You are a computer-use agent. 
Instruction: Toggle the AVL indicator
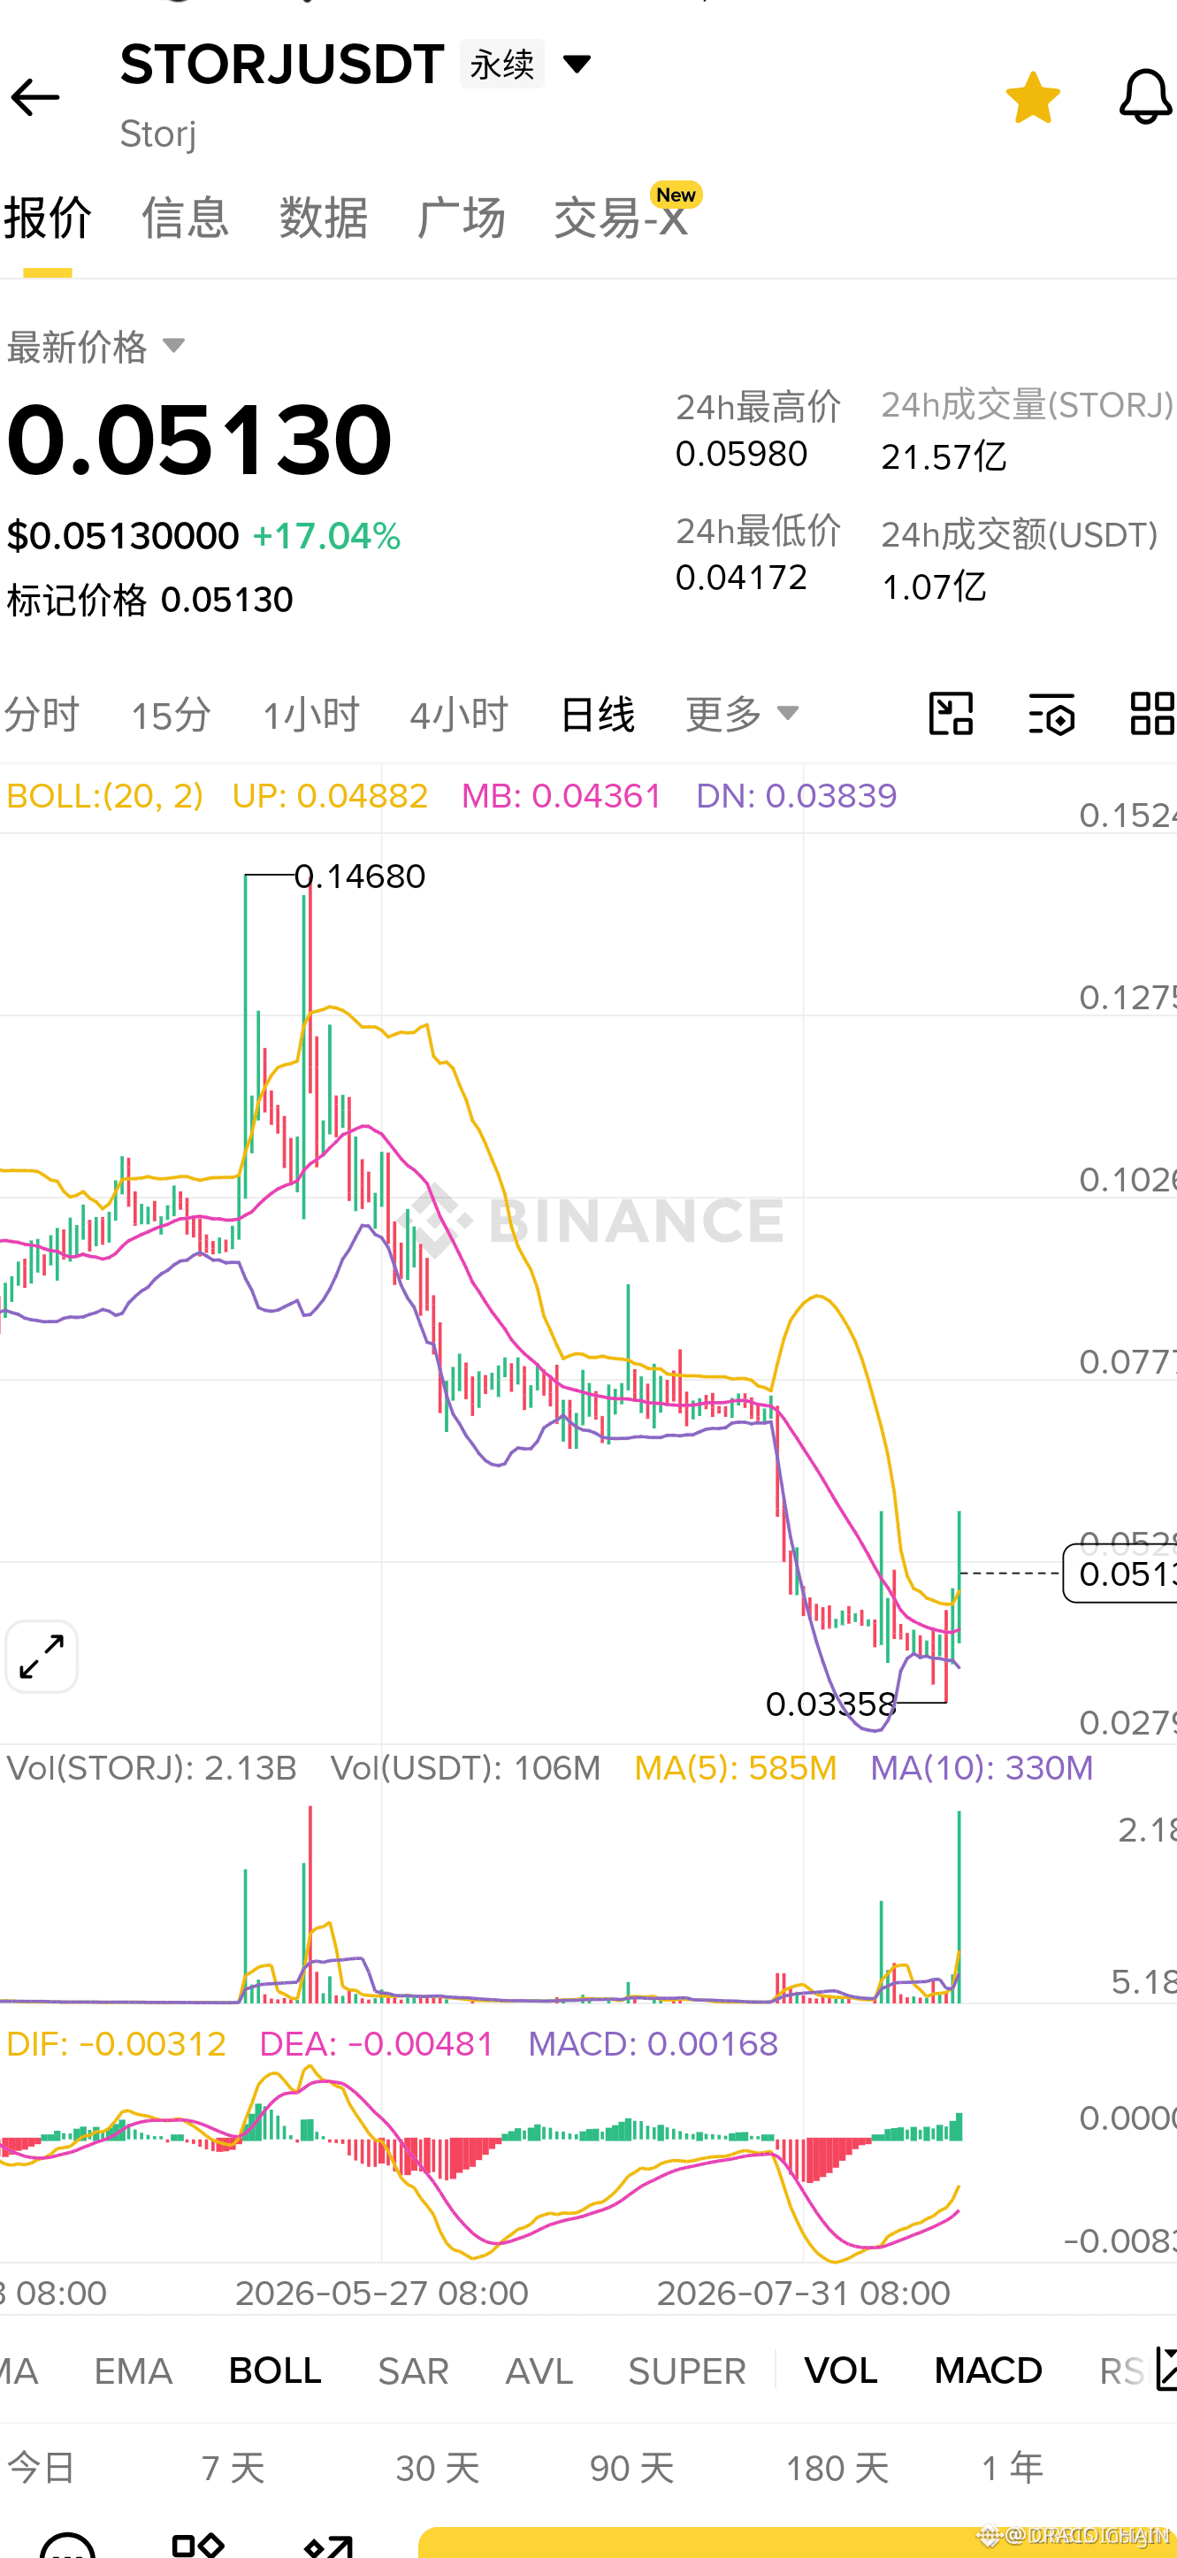click(539, 2371)
